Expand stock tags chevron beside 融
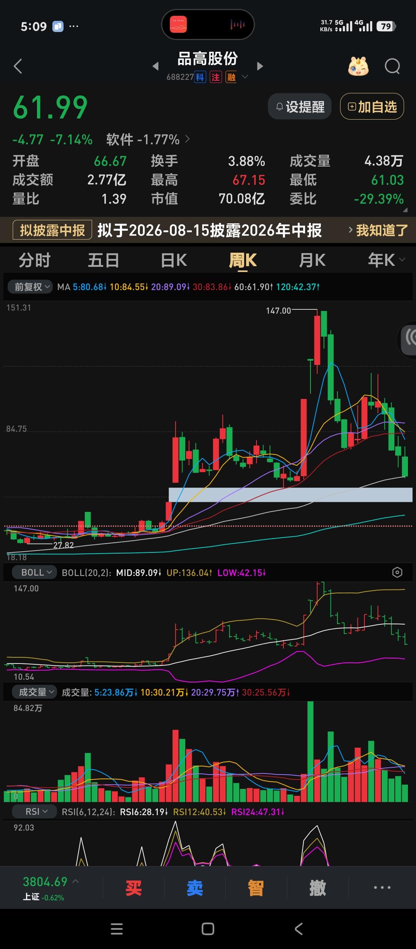 pos(245,77)
